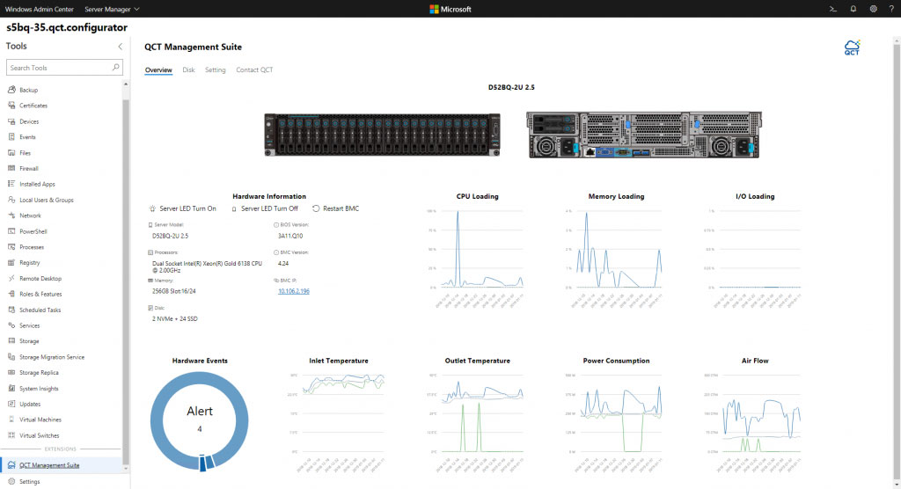
Task: Click the server front view image
Action: [382, 135]
